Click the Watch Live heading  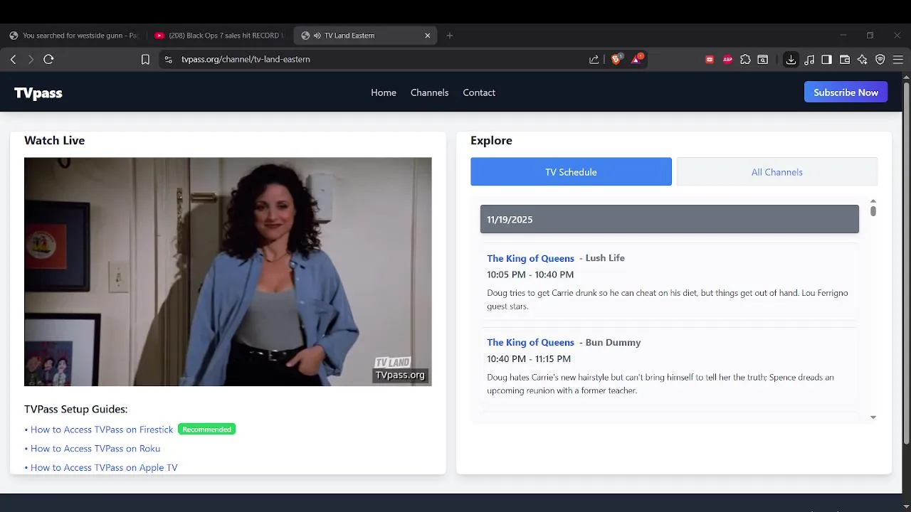click(54, 141)
